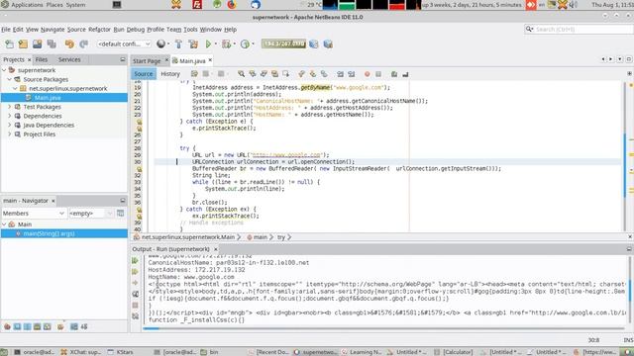Toggle Show Non-Public Members filter in Navigator
The image size is (634, 356).
(x=38, y=326)
